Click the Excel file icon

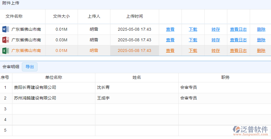pos(6,50)
